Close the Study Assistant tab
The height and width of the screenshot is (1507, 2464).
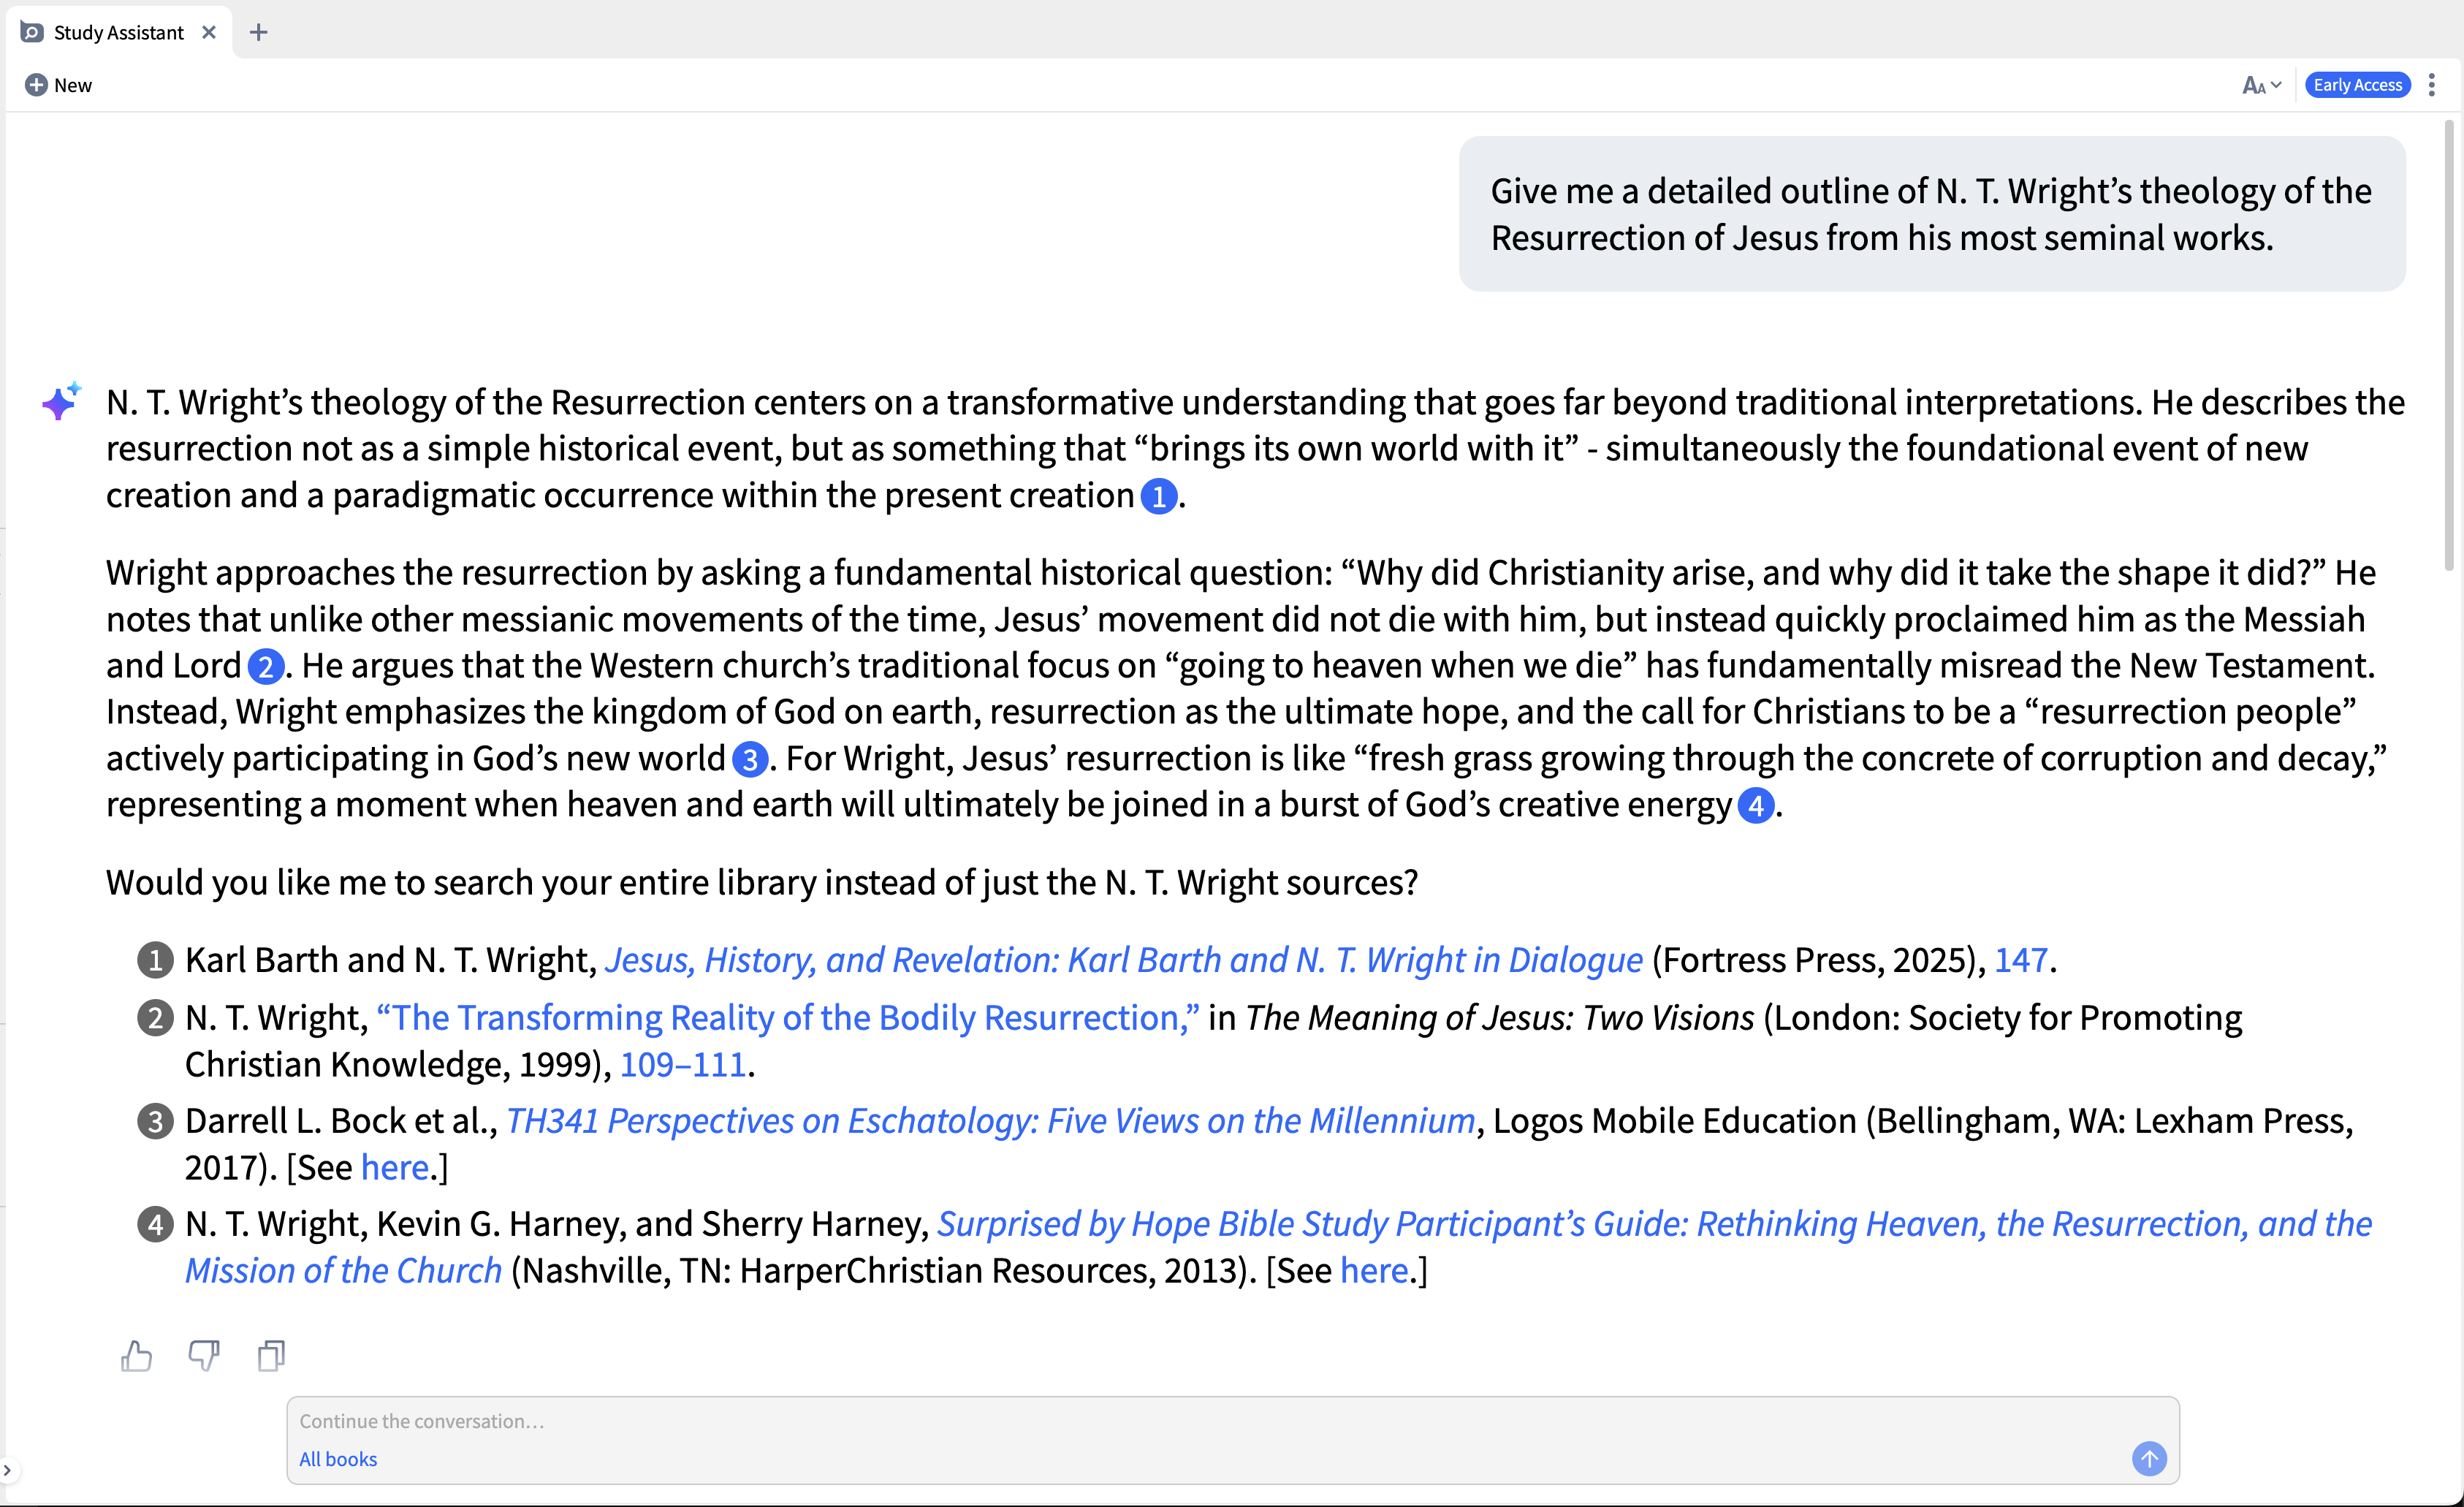[209, 32]
